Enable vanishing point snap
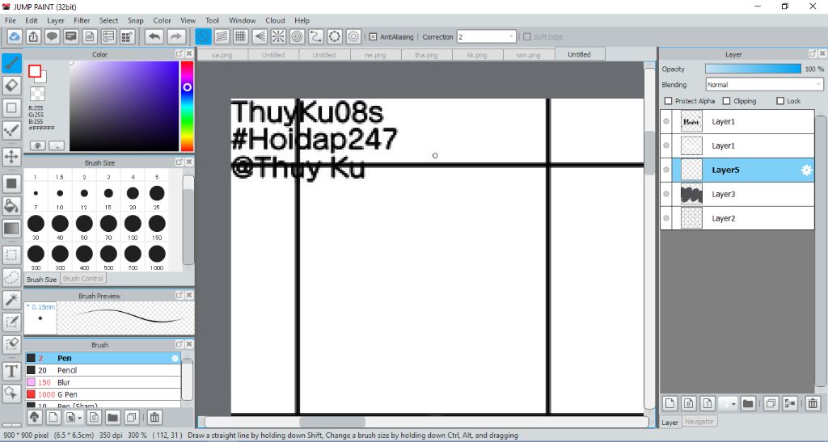Viewport: 828px width, 442px height. 260,36
